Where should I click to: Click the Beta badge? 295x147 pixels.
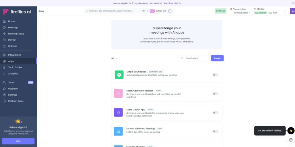click(152, 11)
